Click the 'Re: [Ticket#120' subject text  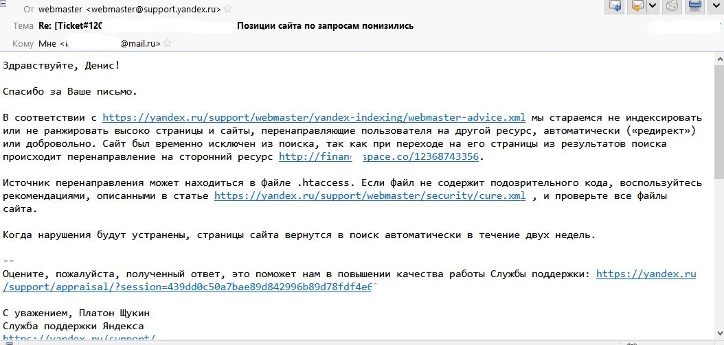click(x=70, y=26)
